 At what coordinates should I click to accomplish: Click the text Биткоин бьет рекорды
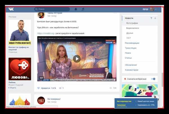pyautogui.click(x=48, y=22)
